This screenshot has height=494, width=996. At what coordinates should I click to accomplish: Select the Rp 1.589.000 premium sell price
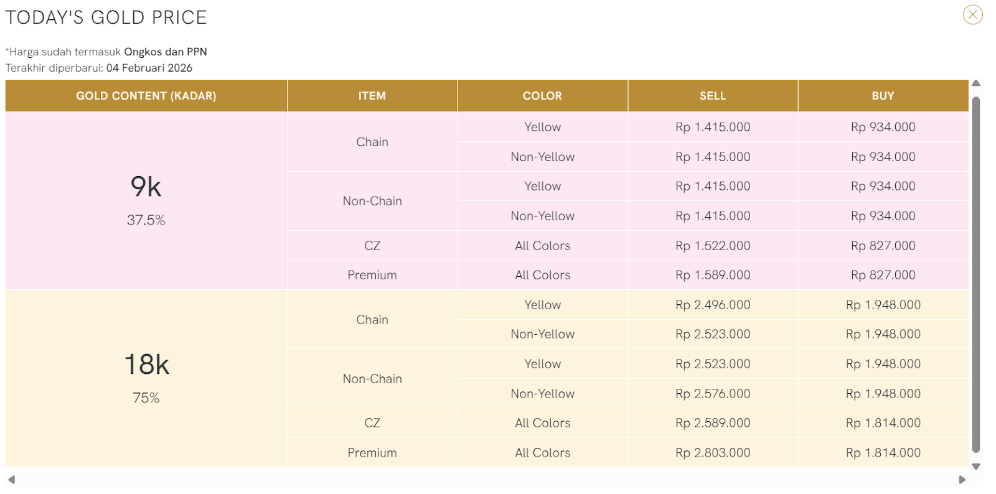(713, 275)
